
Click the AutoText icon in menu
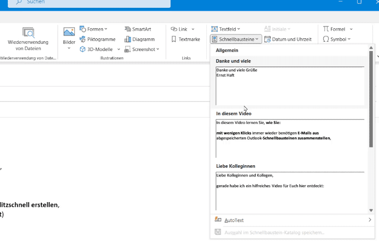[x=218, y=220]
